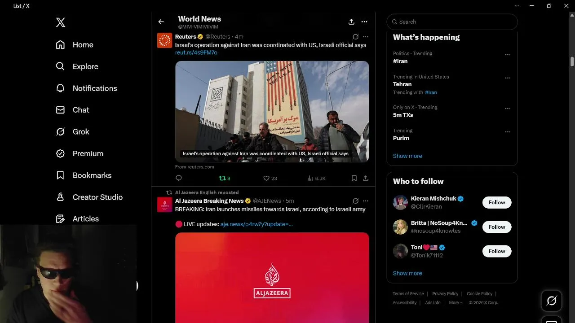
Task: Open the @Reuters handle
Action: pos(218,37)
